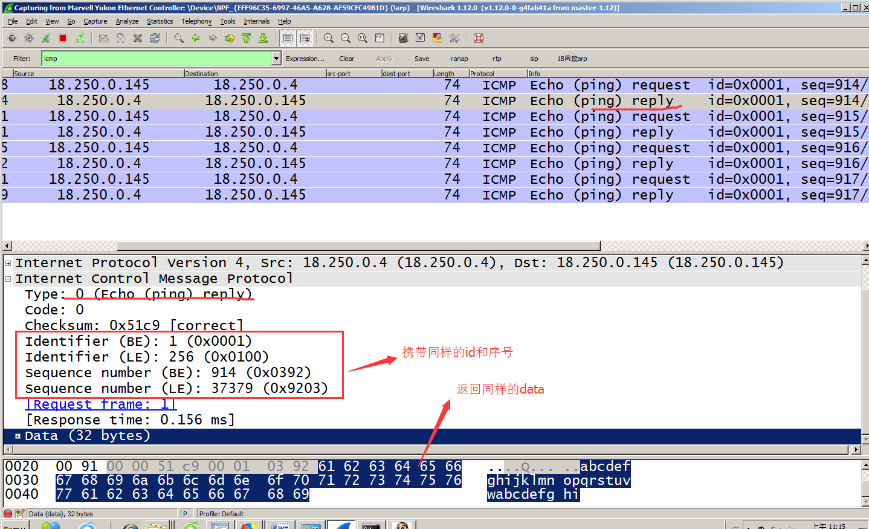Viewport: 869px width, 529px height.
Task: Open the View menu
Action: click(x=52, y=21)
